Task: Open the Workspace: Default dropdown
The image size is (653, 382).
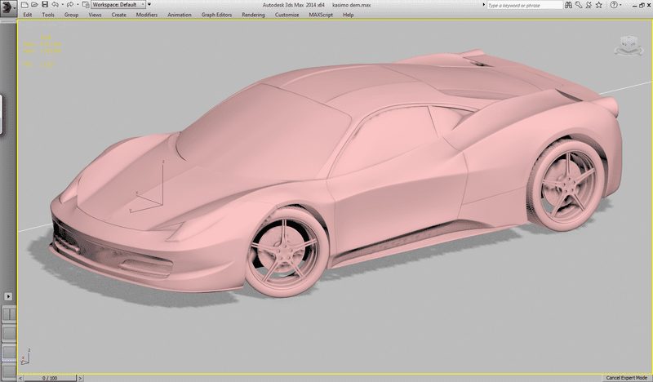Action: click(x=118, y=5)
